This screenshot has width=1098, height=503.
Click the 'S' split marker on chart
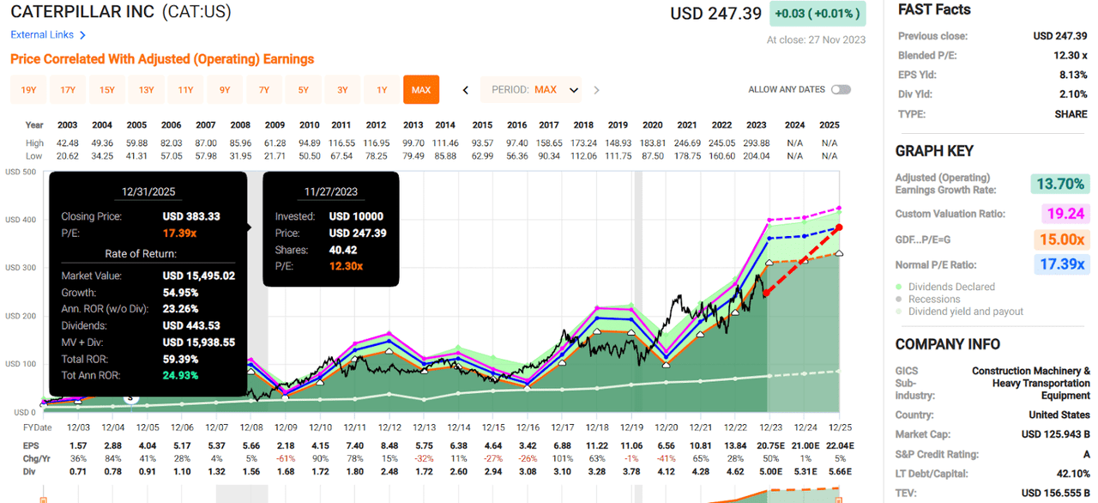[x=131, y=397]
